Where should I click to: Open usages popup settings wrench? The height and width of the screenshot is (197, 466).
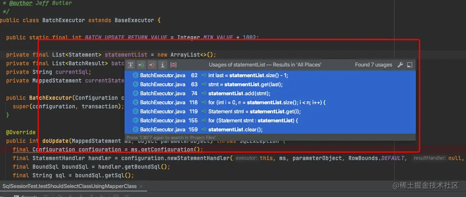click(x=400, y=65)
